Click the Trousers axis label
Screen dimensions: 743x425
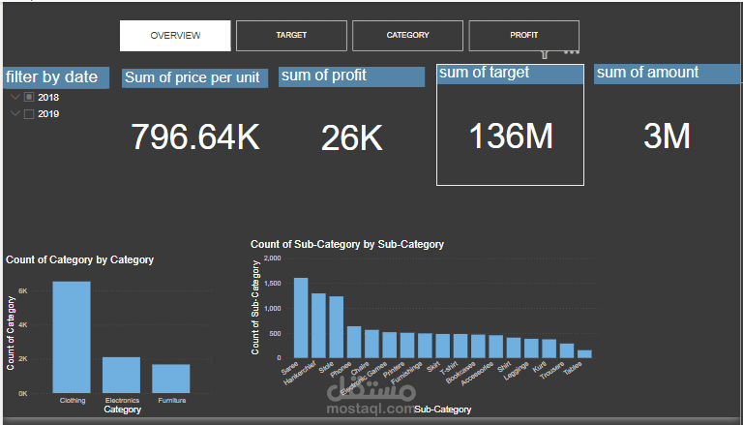coord(552,371)
